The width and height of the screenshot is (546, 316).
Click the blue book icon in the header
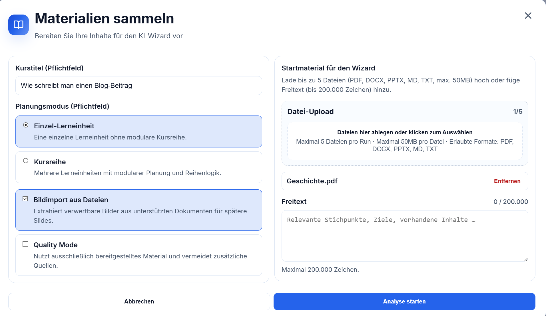pyautogui.click(x=18, y=25)
